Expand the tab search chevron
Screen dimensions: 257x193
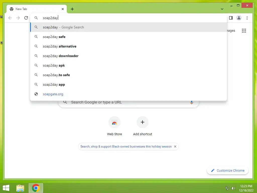coord(222,9)
